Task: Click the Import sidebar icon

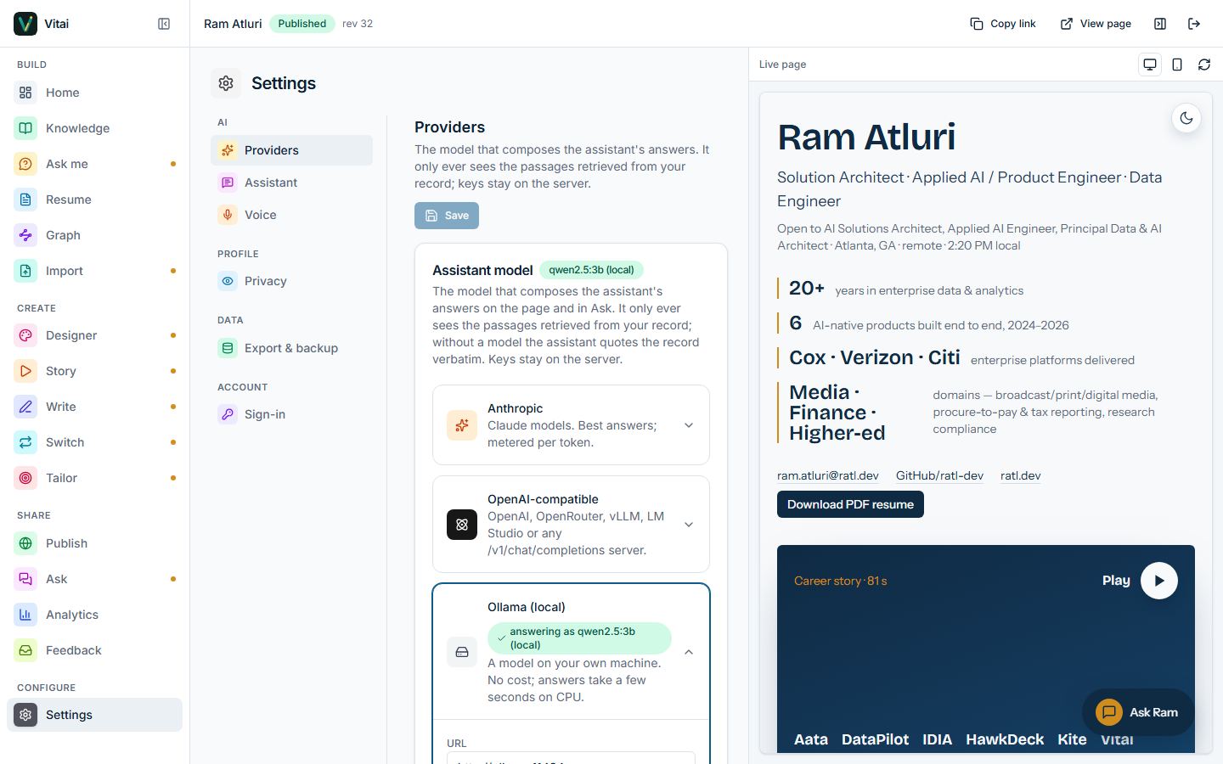Action: pos(25,271)
